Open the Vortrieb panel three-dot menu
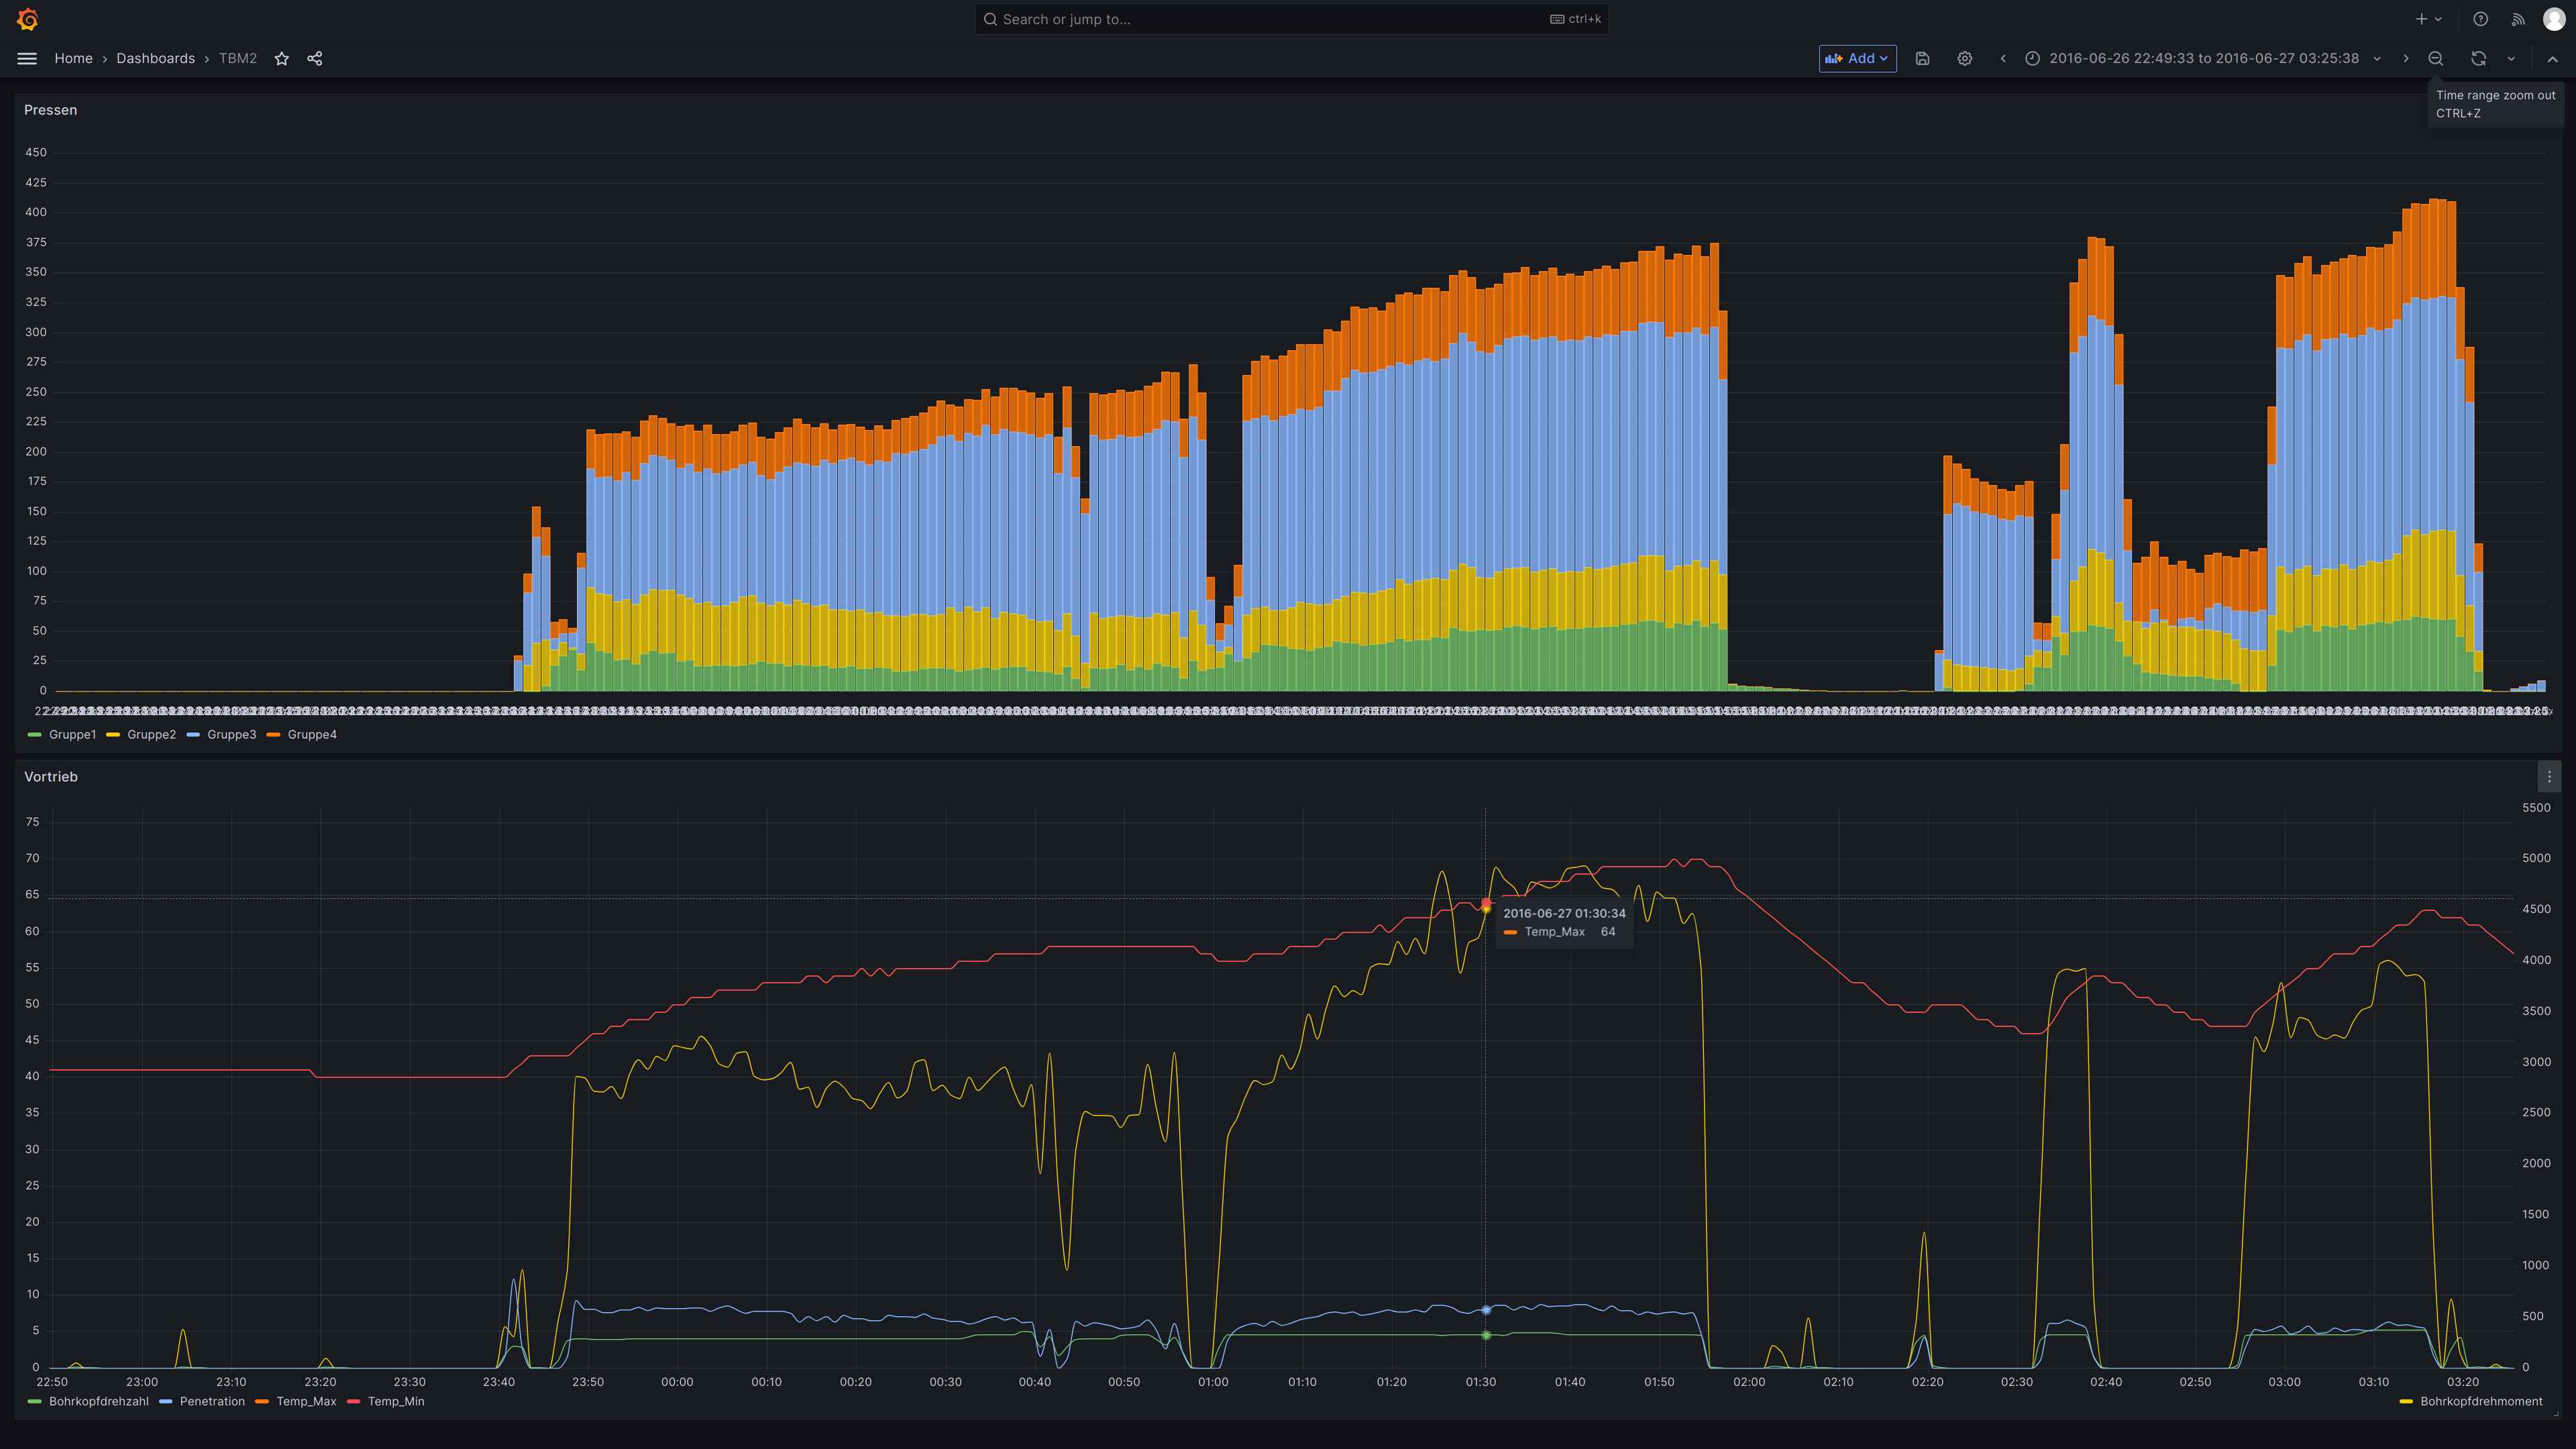2576x1449 pixels. click(x=2549, y=777)
